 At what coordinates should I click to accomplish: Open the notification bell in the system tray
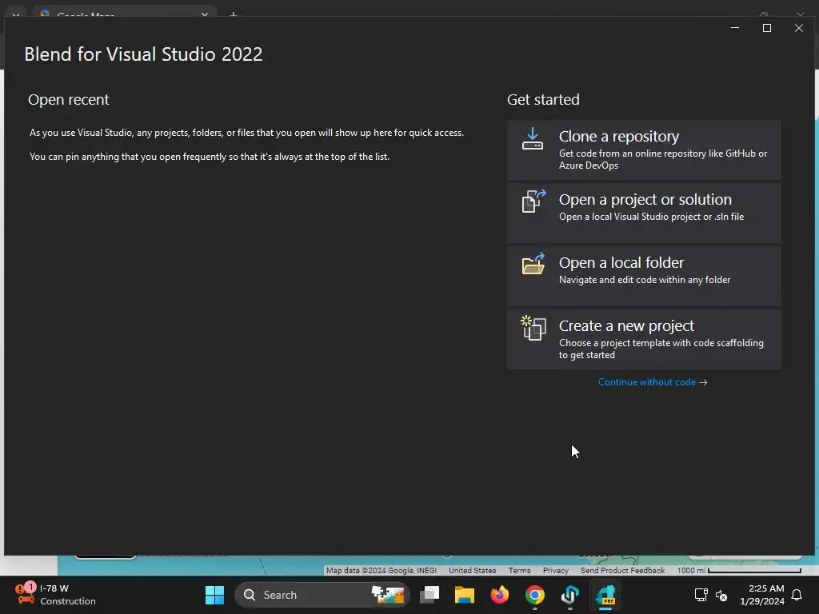tap(797, 595)
